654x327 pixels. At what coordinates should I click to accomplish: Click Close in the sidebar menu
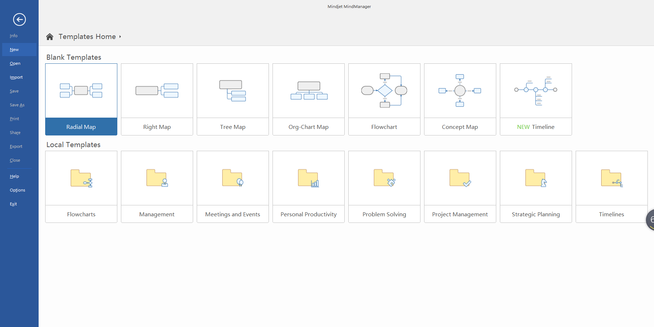pyautogui.click(x=15, y=160)
